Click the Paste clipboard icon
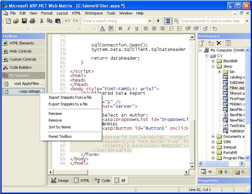 pyautogui.click(x=58, y=21)
